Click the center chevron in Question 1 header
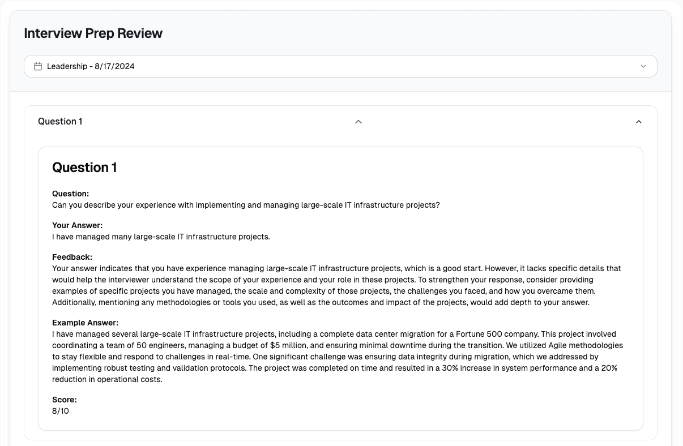This screenshot has height=446, width=683. point(358,122)
